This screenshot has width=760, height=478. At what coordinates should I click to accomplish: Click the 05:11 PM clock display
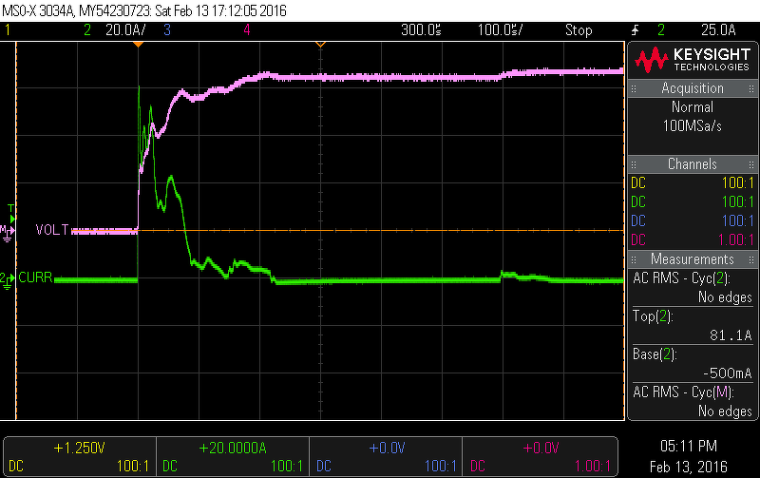(688, 446)
